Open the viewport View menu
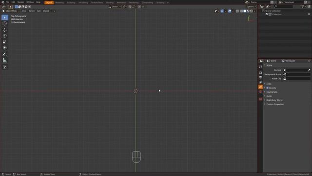Viewport: 312px width, 176px height. 24,11
